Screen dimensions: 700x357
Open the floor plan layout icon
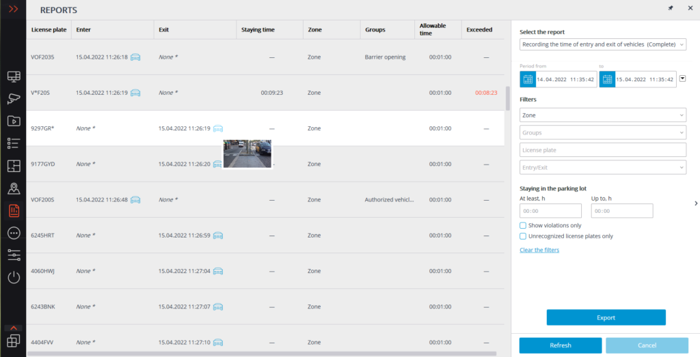(x=13, y=165)
